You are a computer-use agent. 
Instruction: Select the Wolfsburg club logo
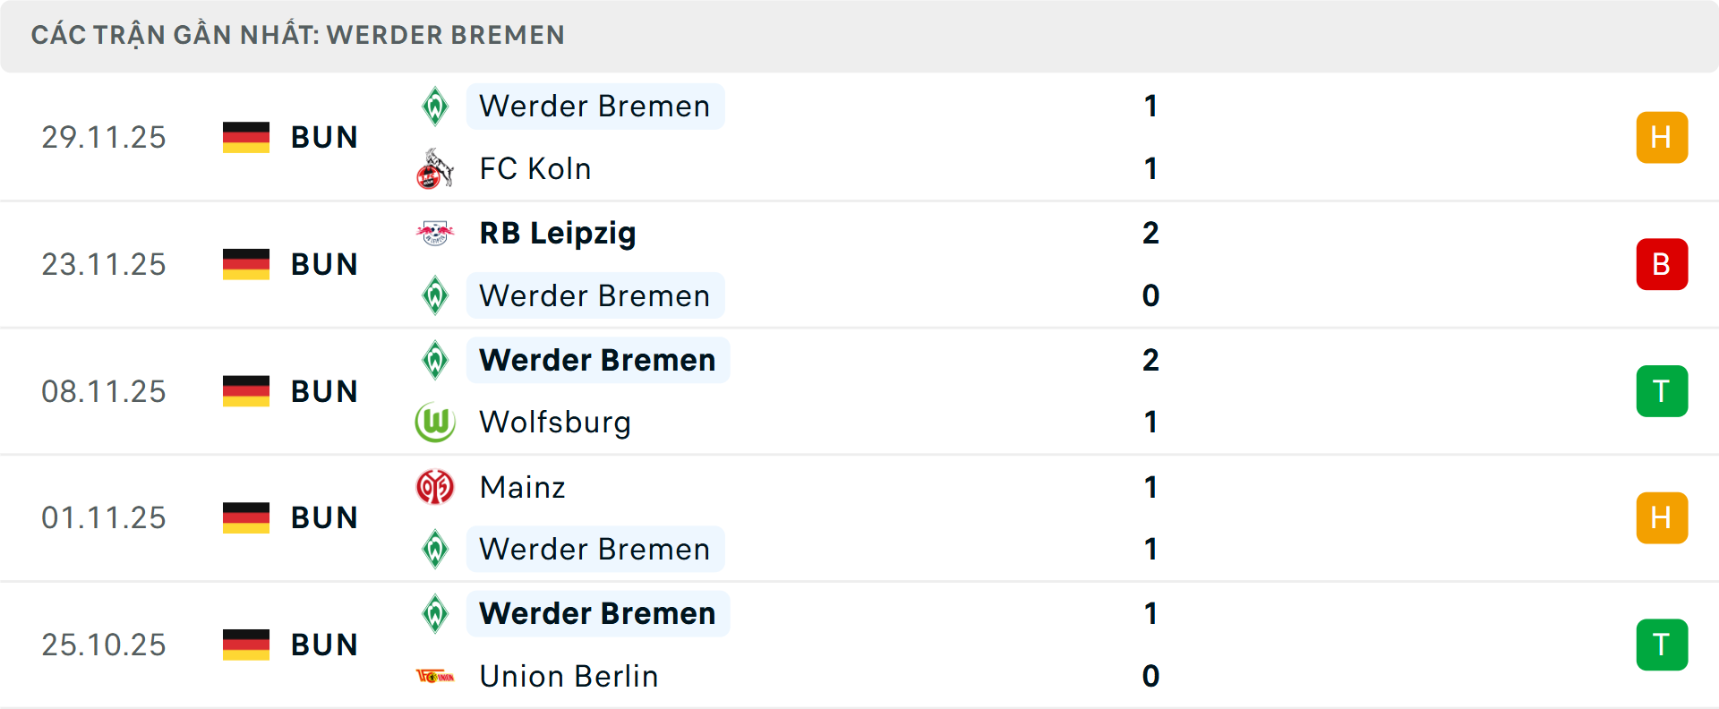(x=435, y=422)
